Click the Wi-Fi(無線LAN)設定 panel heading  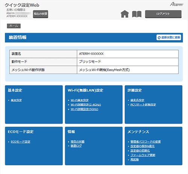point(85,90)
